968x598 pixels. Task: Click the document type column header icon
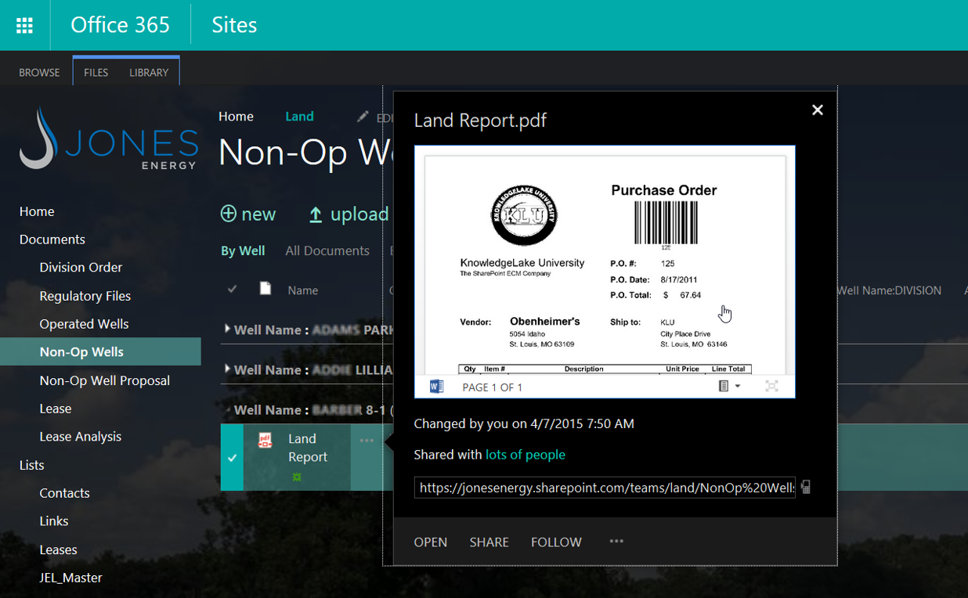265,289
